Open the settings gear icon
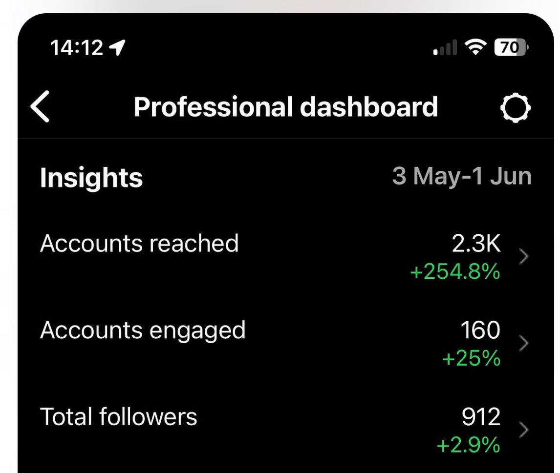560x473 pixels. (x=516, y=107)
